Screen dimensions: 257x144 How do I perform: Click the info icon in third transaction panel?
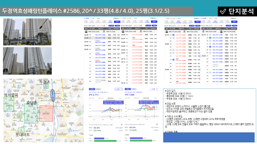tap(185, 26)
